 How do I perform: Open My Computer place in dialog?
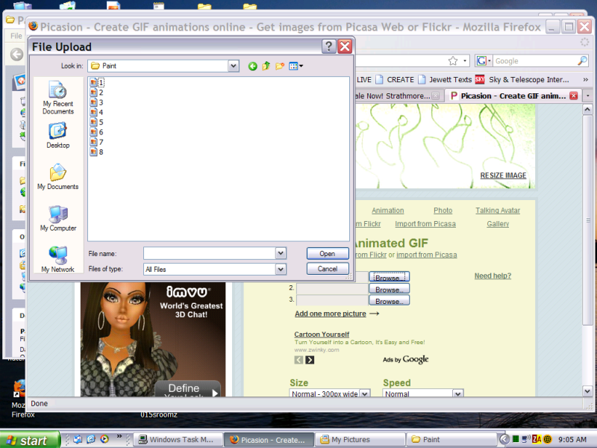[x=58, y=218]
